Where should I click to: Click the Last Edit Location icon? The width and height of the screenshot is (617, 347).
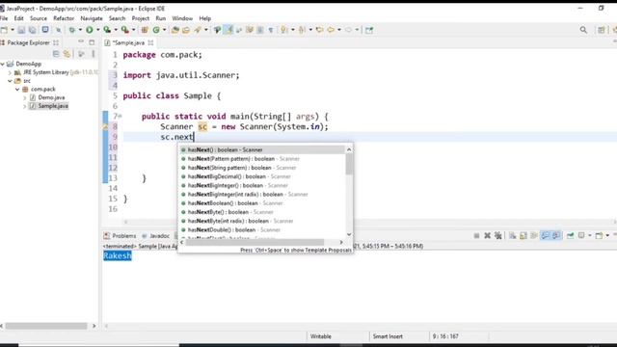(319, 30)
